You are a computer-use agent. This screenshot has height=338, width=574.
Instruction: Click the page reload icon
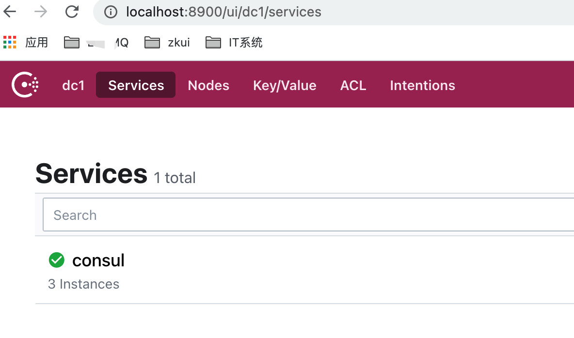[x=71, y=12]
